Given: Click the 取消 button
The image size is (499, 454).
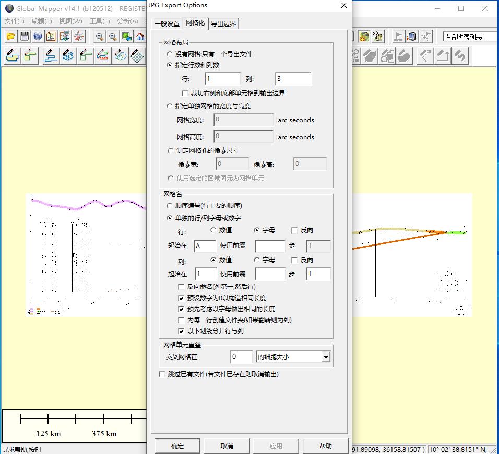Looking at the screenshot, I should [227, 446].
